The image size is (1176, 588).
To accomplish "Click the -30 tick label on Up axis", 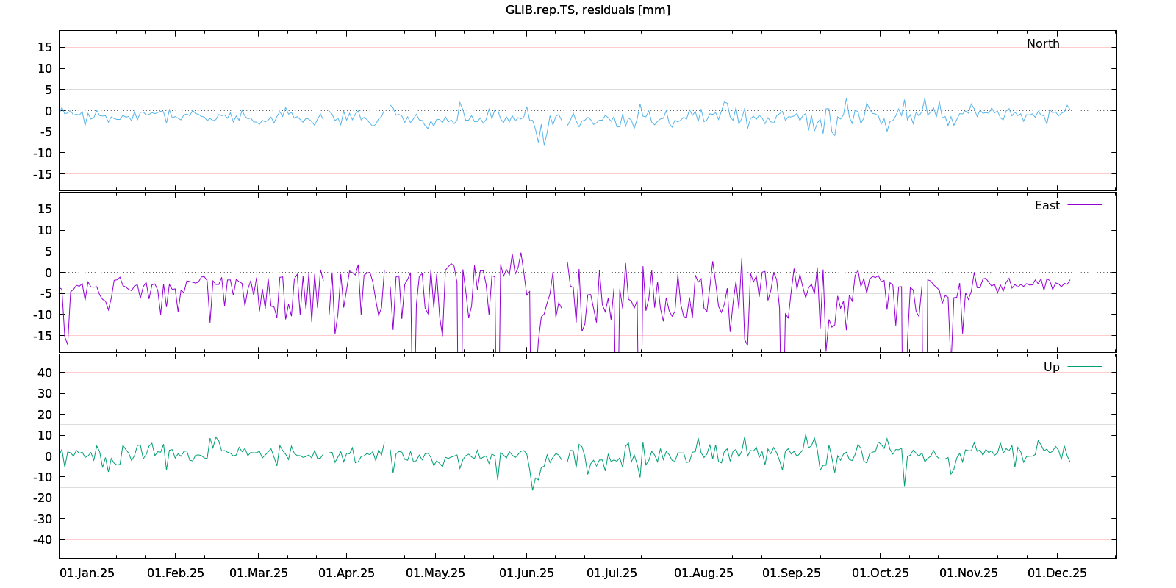I will coord(43,519).
